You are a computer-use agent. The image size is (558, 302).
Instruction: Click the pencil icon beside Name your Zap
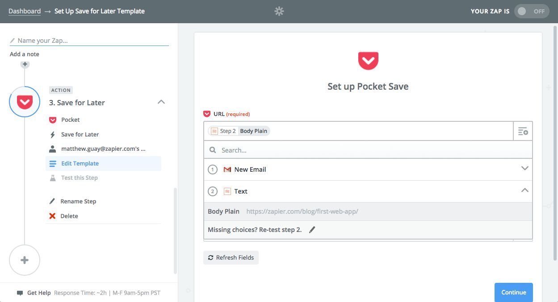click(x=13, y=41)
